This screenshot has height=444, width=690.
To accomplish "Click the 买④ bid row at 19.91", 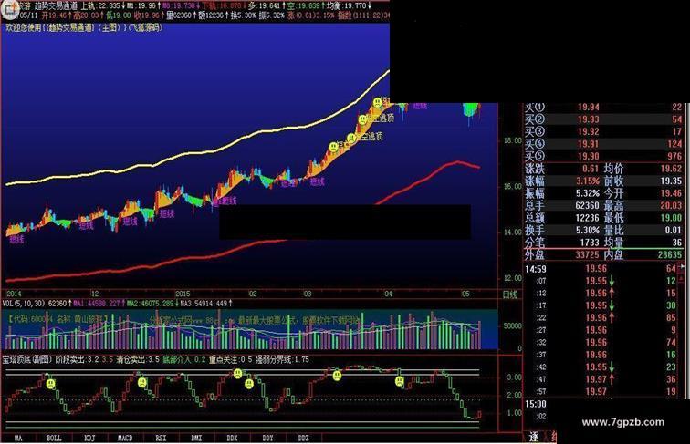I will click(603, 144).
